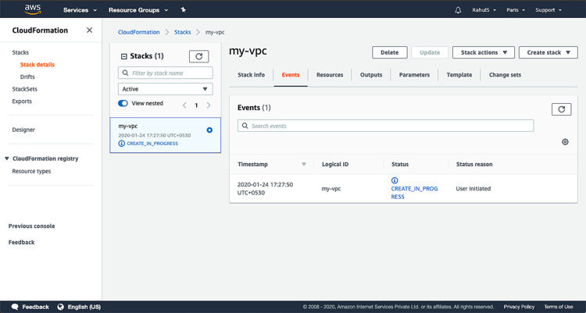Image resolution: width=586 pixels, height=313 pixels.
Task: Toggle the View nested switch
Action: 123,103
